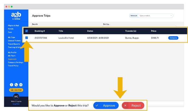Screen dimensions: 188x111
Task: Open Company Settings in sidebar
Action: pyautogui.click(x=15, y=62)
